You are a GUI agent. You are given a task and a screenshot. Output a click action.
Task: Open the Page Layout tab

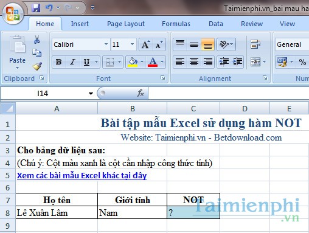coord(126,24)
